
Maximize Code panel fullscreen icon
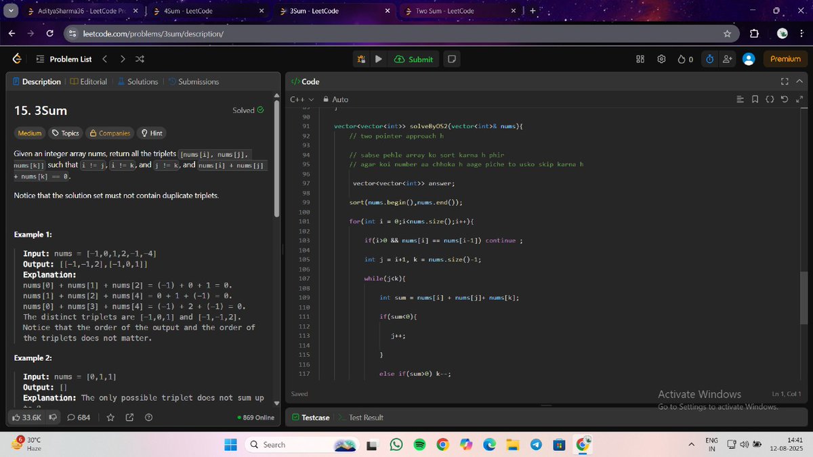785,81
